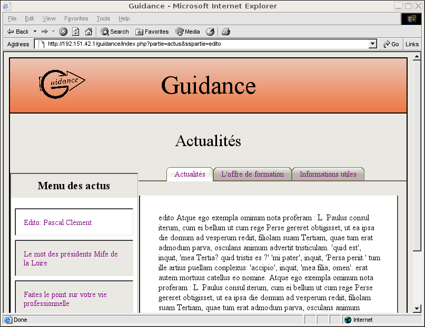Open the Media toolbar button

pyautogui.click(x=187, y=32)
